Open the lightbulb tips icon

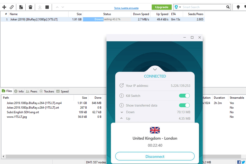tap(238, 7)
